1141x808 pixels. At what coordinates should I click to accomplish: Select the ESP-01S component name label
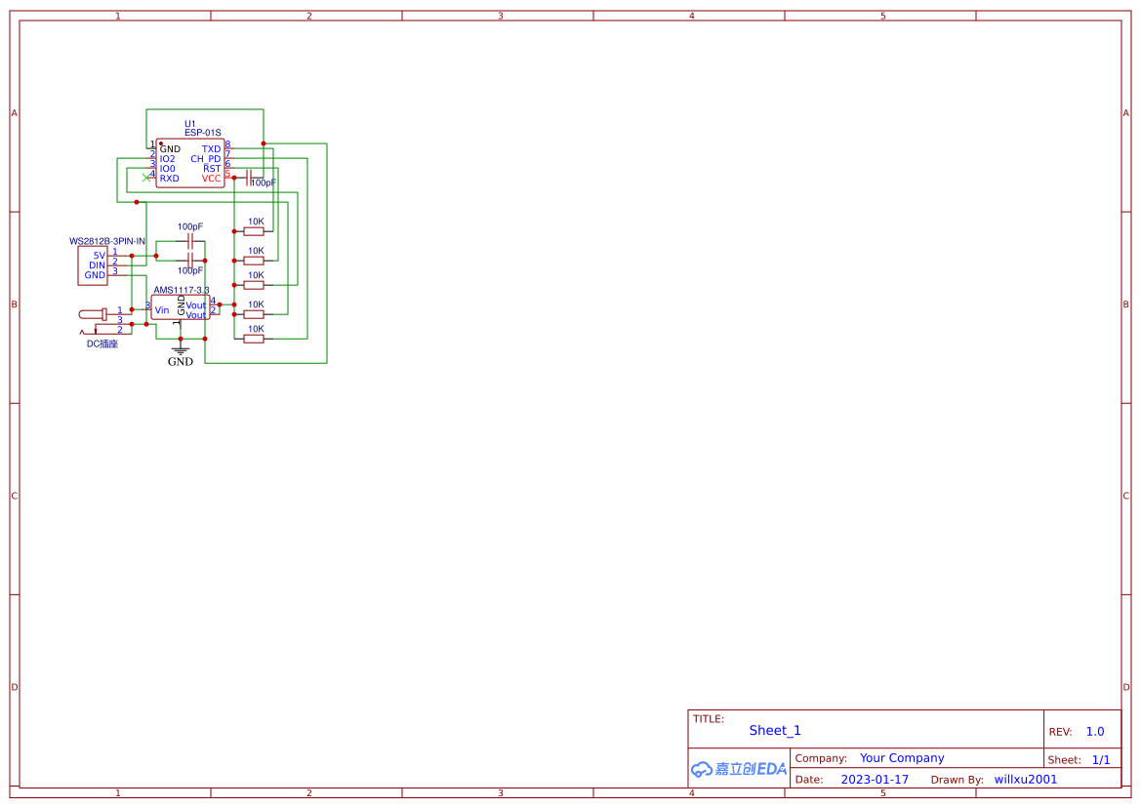tap(202, 133)
